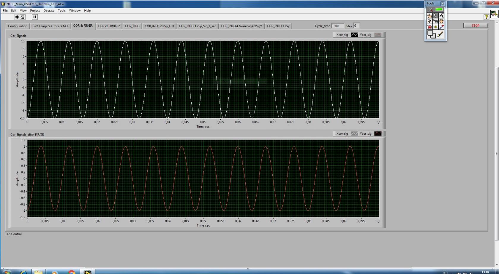The width and height of the screenshot is (499, 274).
Task: Pause execution with the Pause button
Action: 34,17
